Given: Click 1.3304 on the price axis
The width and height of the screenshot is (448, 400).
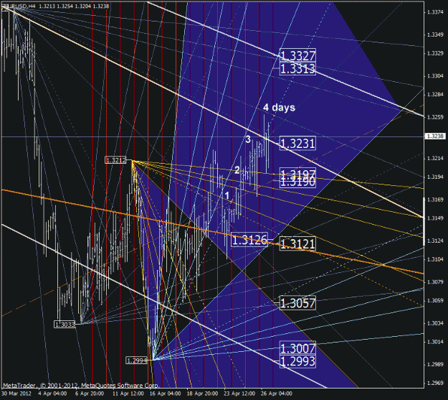Looking at the screenshot, I should (435, 76).
